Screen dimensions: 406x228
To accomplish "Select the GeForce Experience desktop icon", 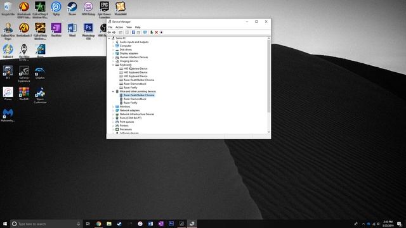I will 24,74.
